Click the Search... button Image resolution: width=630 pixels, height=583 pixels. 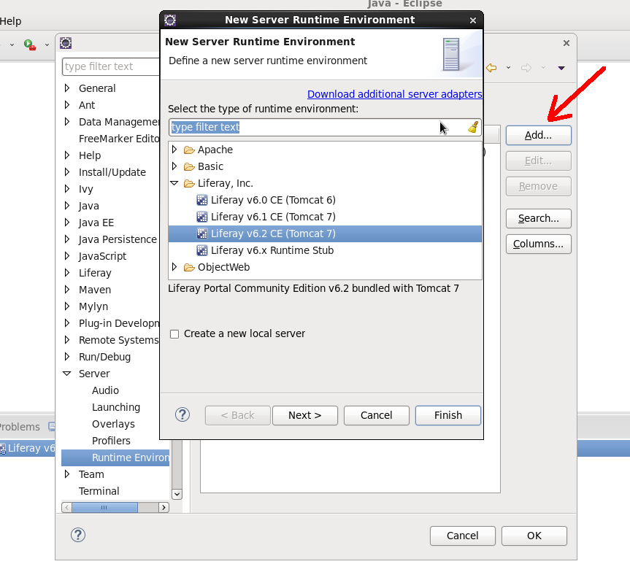click(539, 218)
